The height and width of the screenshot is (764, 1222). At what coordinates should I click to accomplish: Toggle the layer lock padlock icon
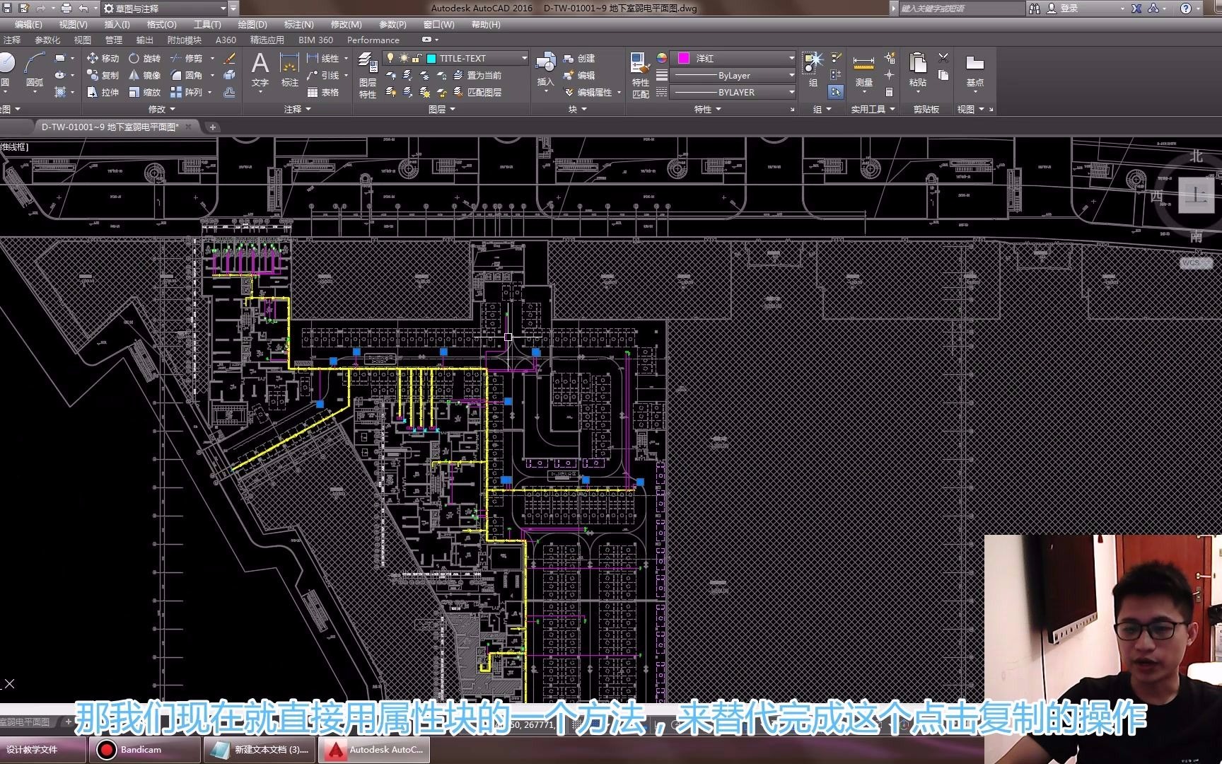(417, 58)
